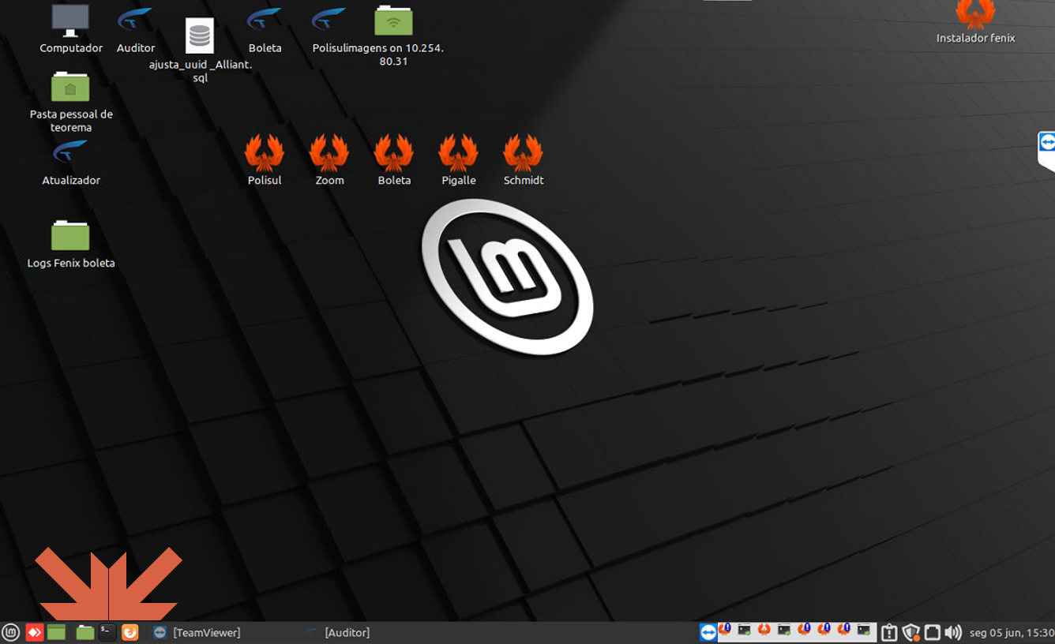Open Pasta pessoal de teorema folder
The width and height of the screenshot is (1055, 644).
[x=70, y=102]
